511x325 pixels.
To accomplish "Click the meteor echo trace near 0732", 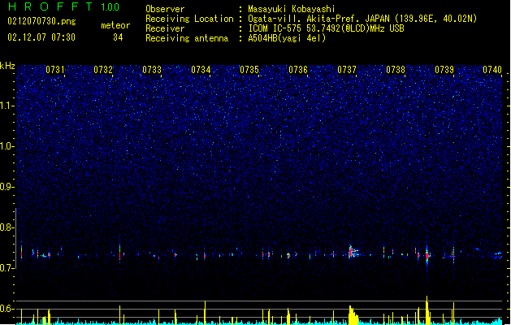I will (x=120, y=251).
